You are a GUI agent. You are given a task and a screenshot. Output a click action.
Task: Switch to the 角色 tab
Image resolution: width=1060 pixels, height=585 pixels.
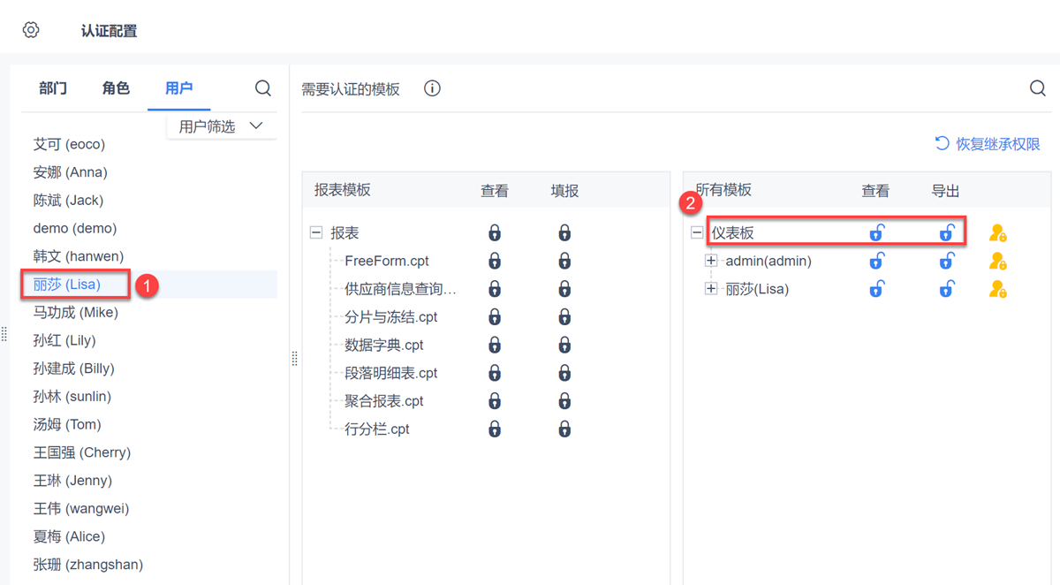[116, 88]
